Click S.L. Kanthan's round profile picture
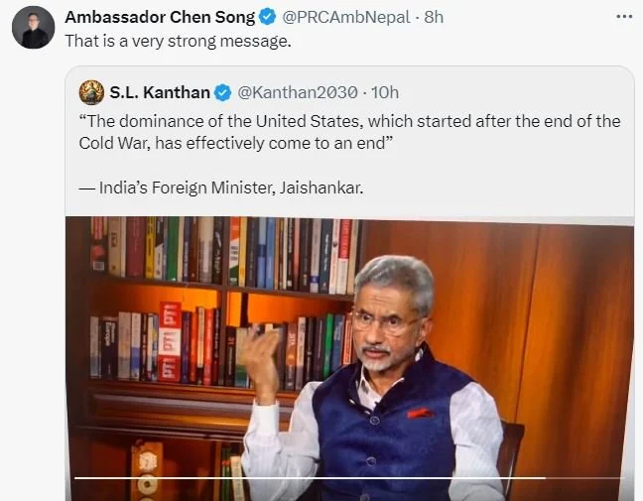Image resolution: width=643 pixels, height=501 pixels. point(91,92)
